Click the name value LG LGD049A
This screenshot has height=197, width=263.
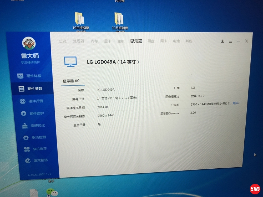click(x=106, y=90)
